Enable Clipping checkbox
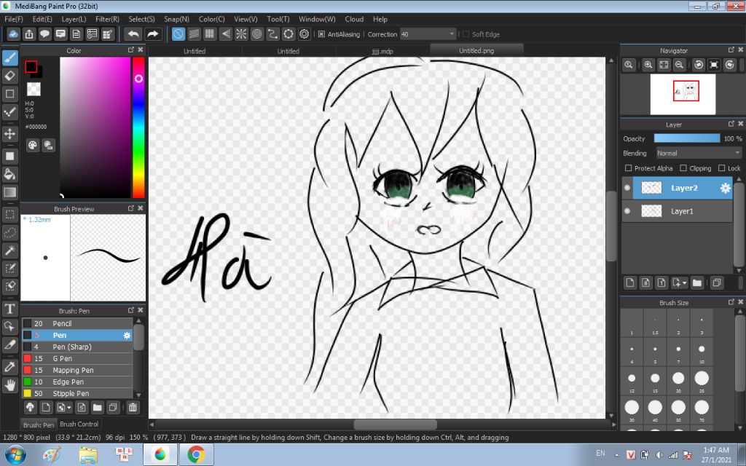 point(683,168)
